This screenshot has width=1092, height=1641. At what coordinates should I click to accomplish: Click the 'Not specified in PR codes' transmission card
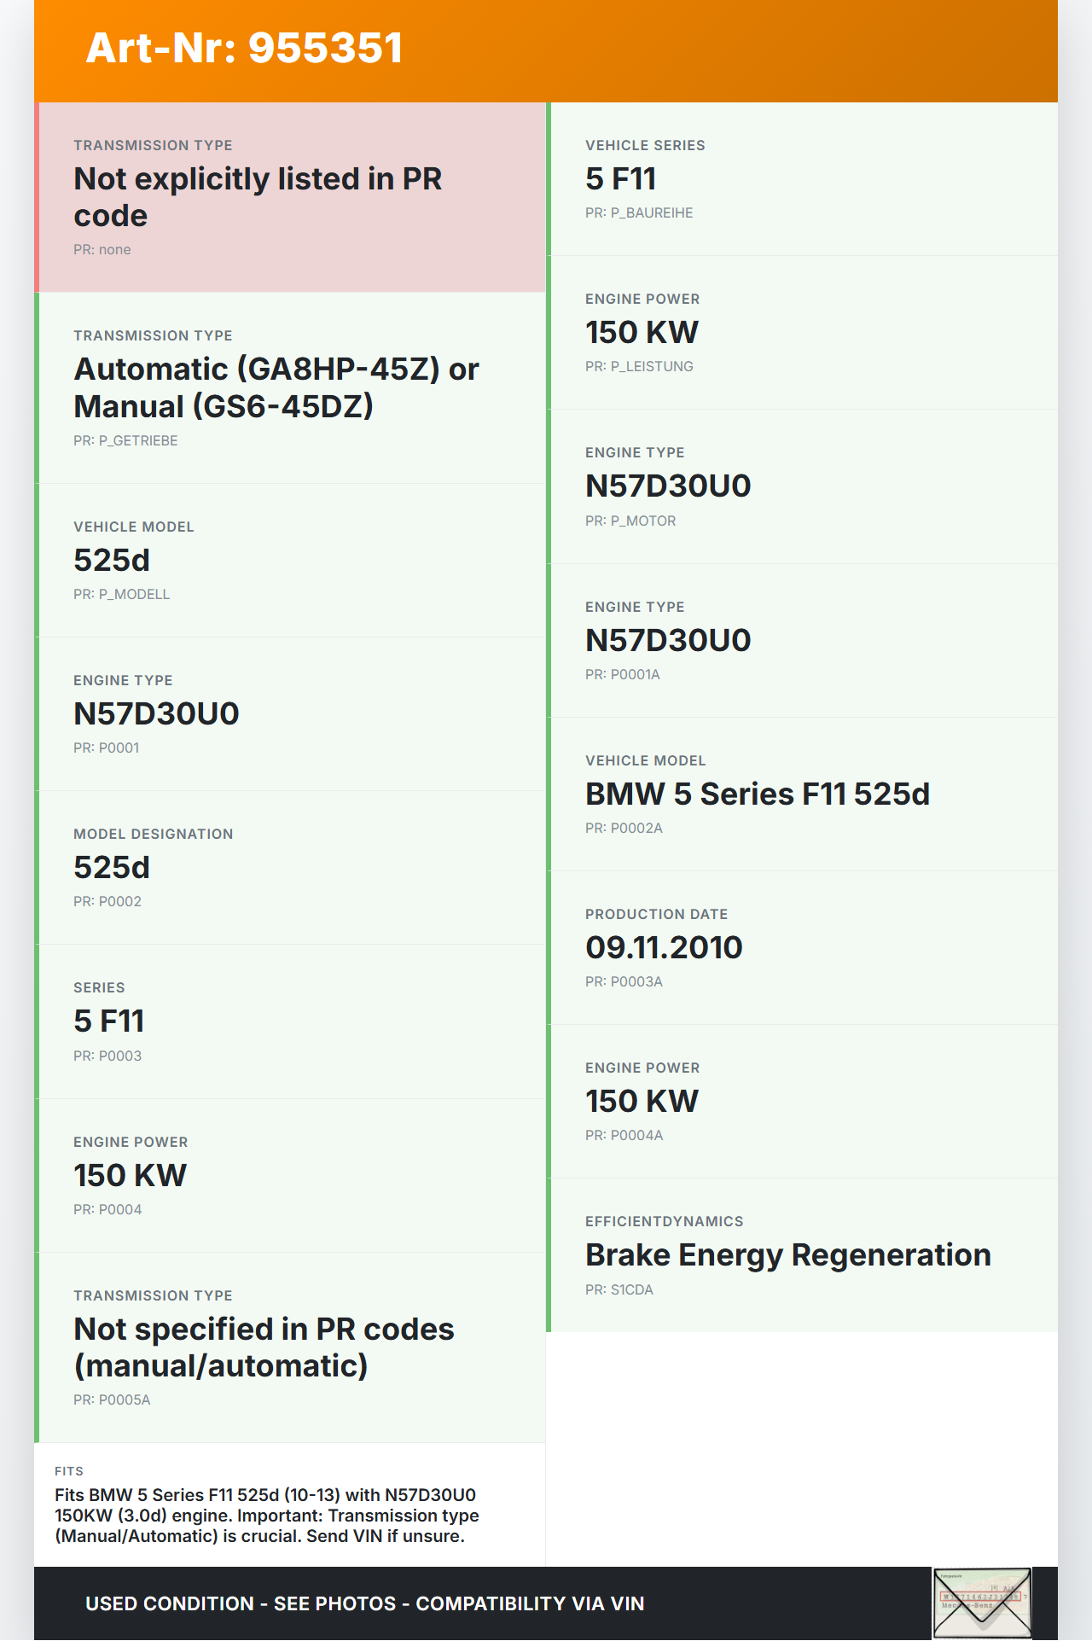point(290,1347)
